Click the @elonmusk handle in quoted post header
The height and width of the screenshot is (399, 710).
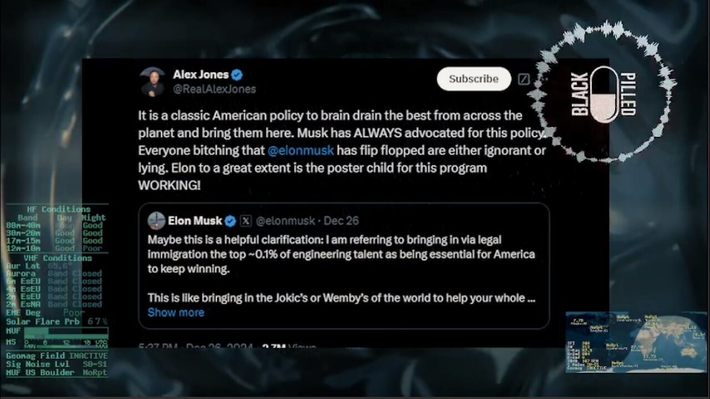[x=285, y=221]
